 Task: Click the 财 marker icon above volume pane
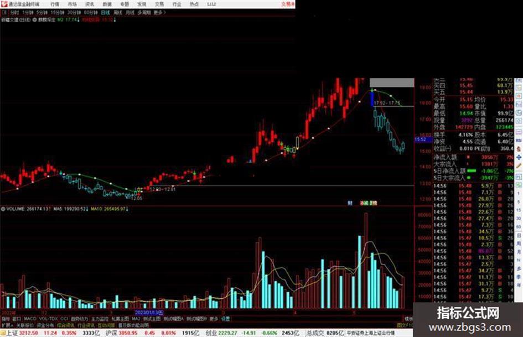click(x=350, y=203)
